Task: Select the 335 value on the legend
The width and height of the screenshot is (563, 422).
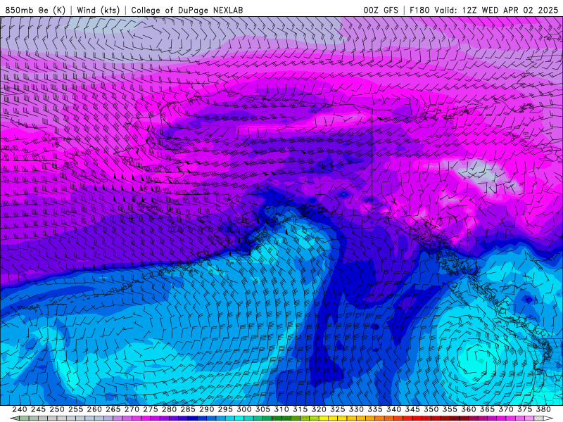Action: (x=375, y=409)
